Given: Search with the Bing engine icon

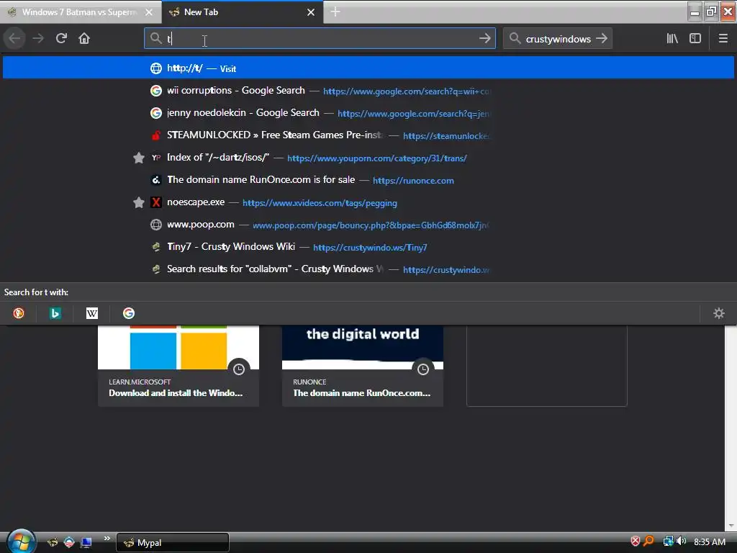Looking at the screenshot, I should 55,313.
